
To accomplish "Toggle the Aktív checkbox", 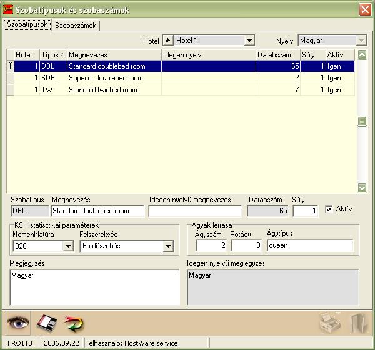I will [329, 209].
